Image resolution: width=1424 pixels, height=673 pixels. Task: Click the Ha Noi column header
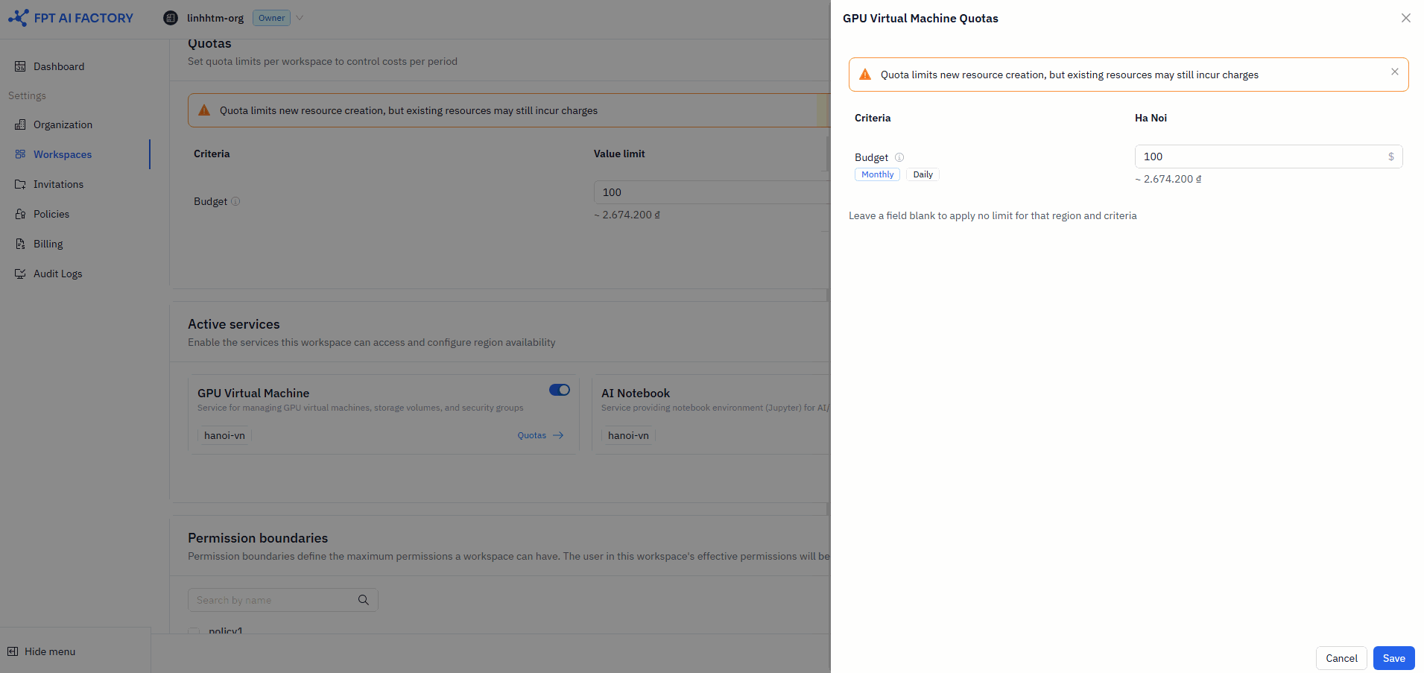(1151, 118)
